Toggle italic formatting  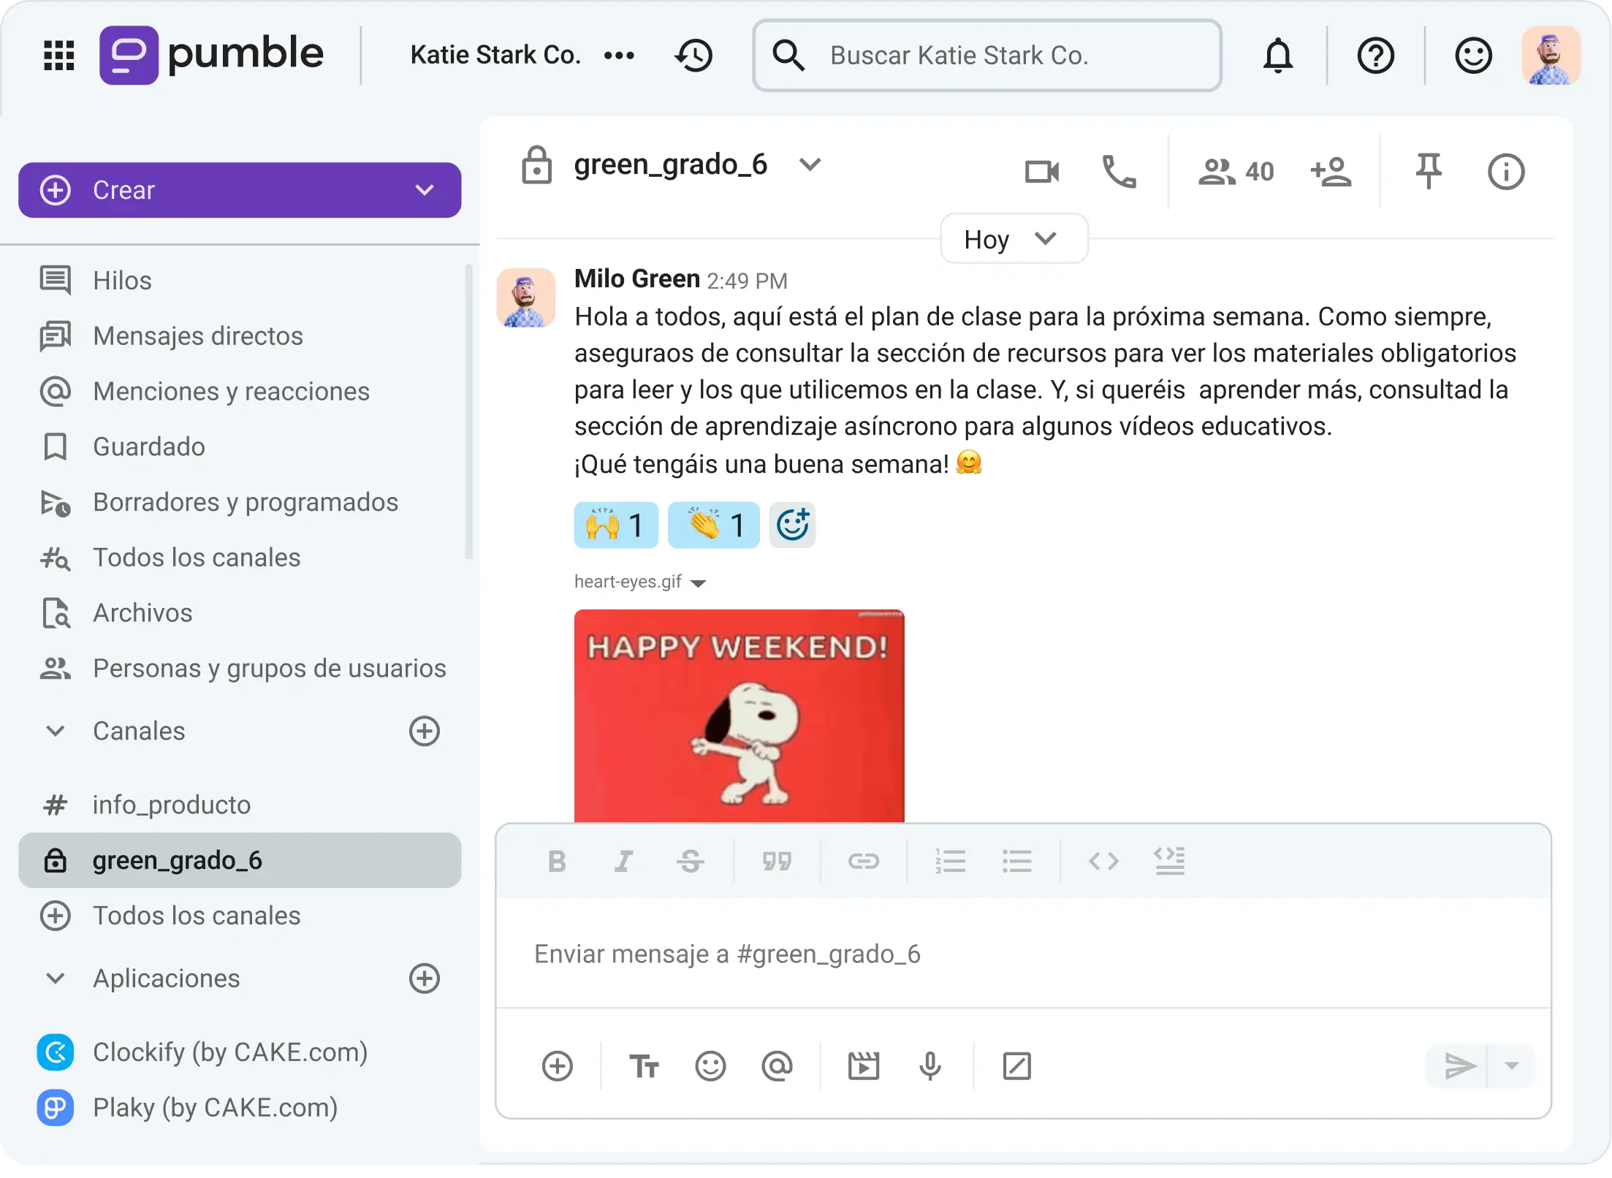[x=623, y=862]
